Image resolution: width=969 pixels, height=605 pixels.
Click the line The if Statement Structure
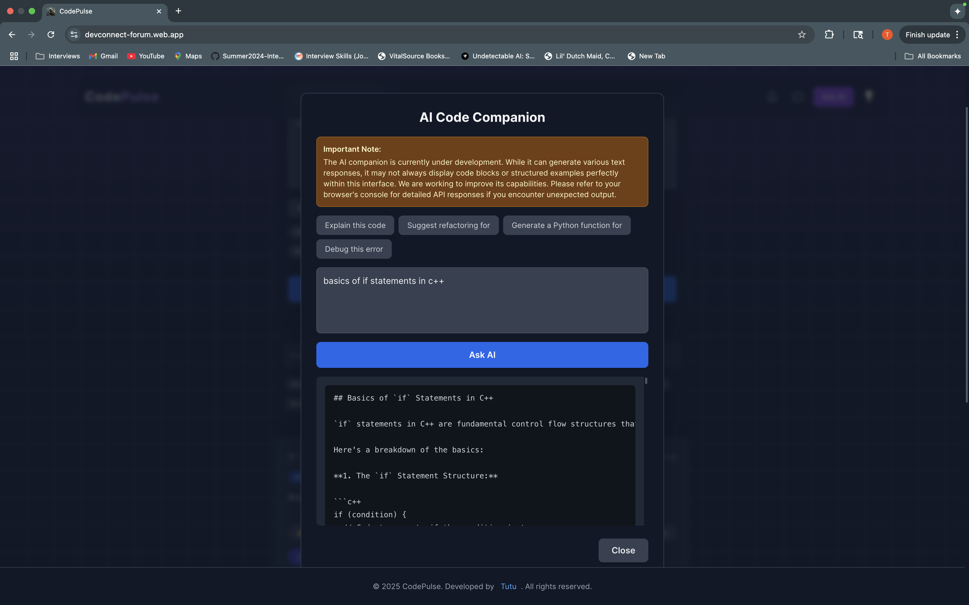pyautogui.click(x=416, y=476)
